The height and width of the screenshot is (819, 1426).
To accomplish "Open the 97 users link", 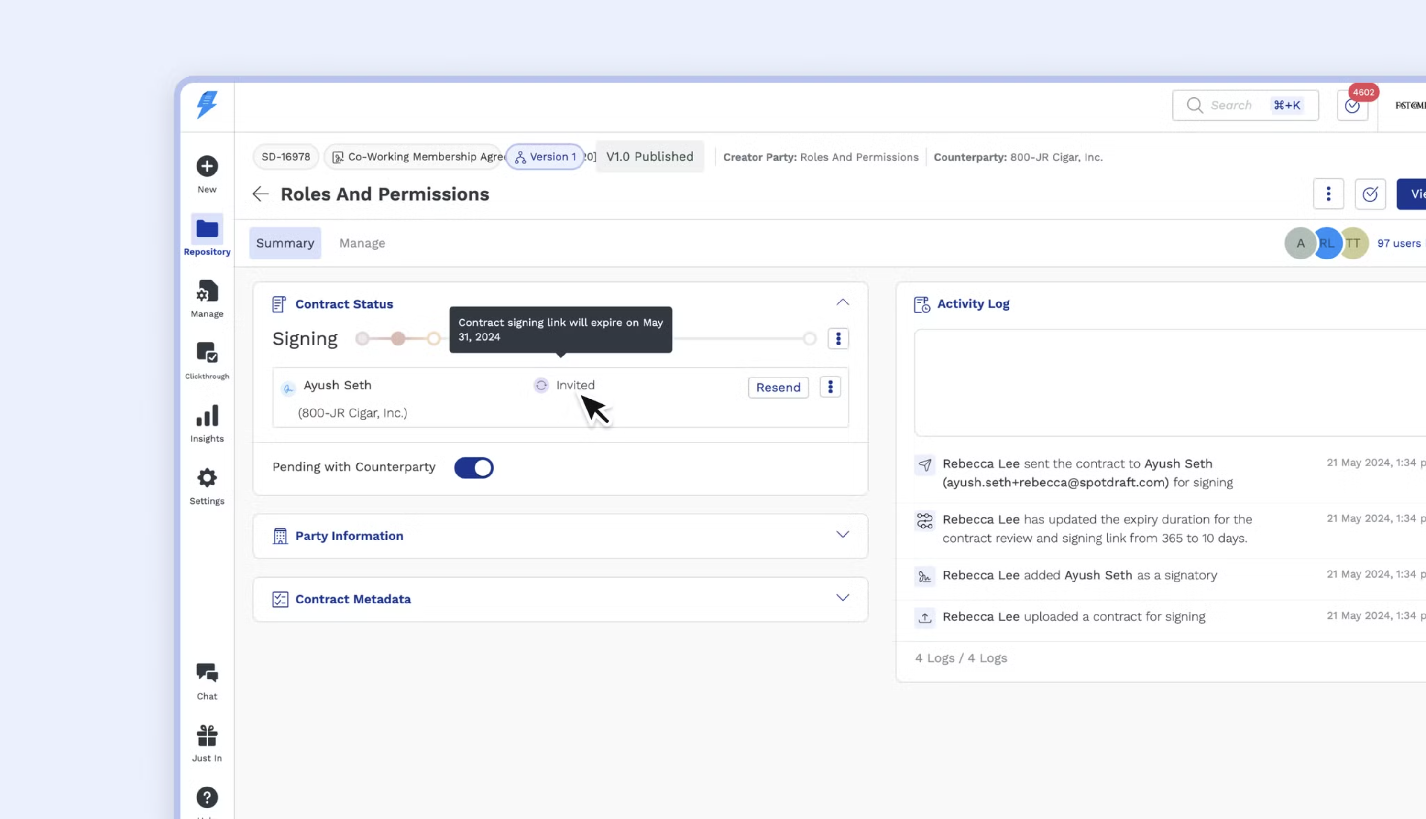I will pyautogui.click(x=1398, y=243).
